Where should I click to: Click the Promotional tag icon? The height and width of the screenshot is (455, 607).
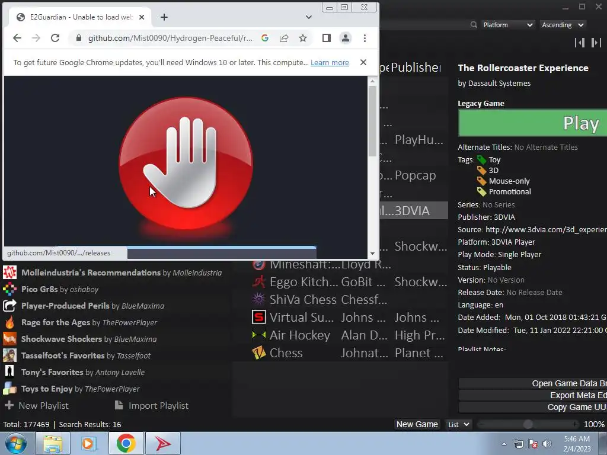[x=481, y=191]
